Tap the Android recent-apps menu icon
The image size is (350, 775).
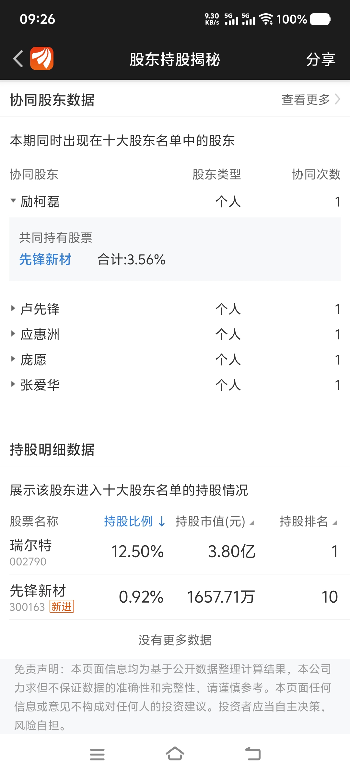click(x=97, y=754)
